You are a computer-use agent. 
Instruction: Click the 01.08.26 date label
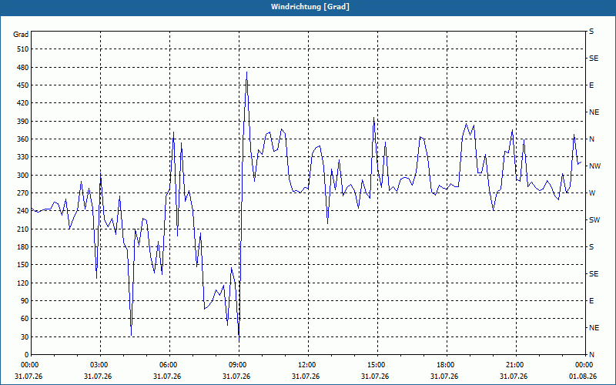(x=583, y=377)
